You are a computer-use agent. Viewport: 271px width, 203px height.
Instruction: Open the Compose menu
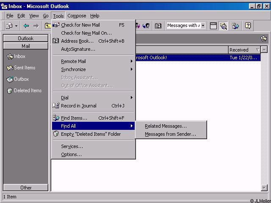77,16
